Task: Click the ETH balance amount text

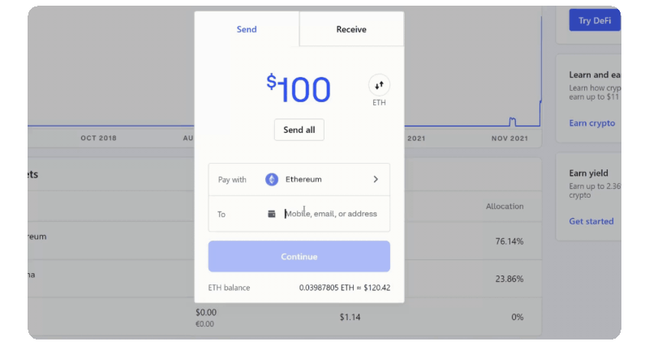Action: (x=344, y=288)
